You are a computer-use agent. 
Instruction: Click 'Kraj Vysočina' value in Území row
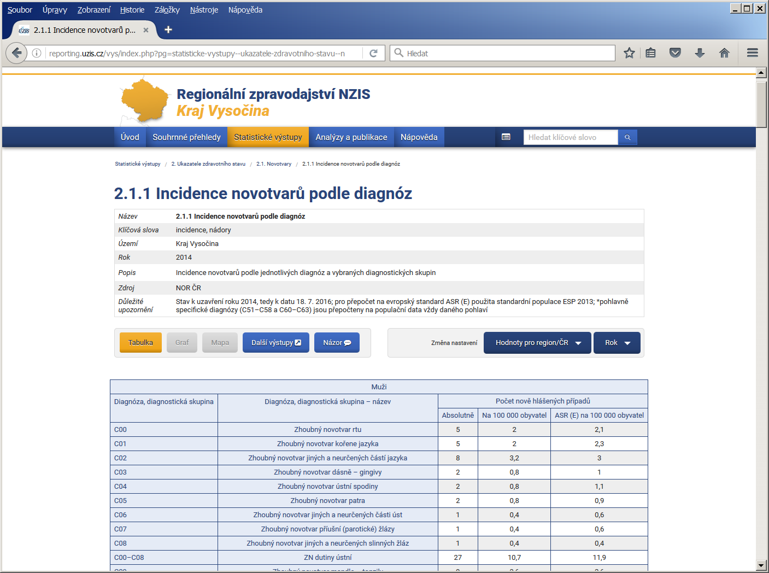197,244
